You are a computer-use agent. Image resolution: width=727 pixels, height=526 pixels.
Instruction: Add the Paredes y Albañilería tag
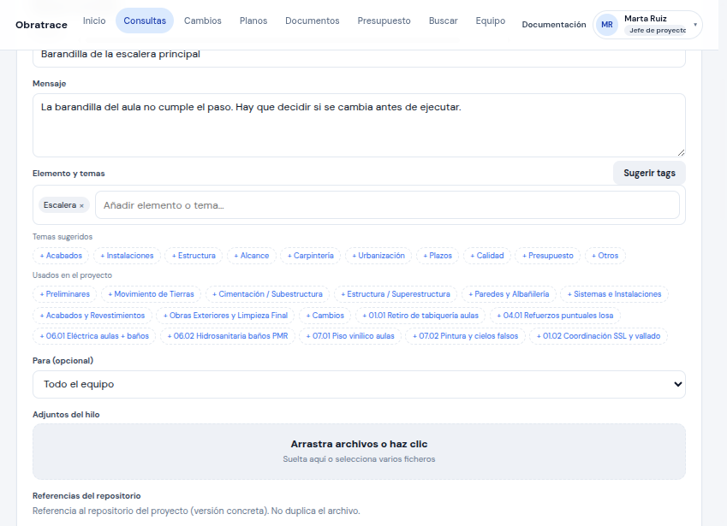[509, 294]
